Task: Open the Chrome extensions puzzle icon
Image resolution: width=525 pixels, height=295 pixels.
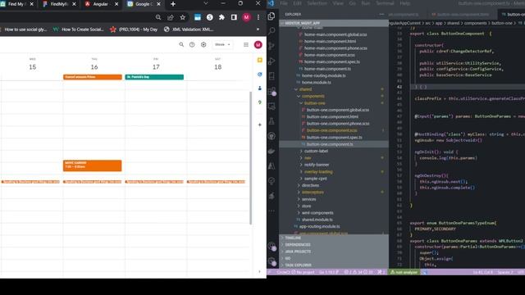Action: (221, 17)
